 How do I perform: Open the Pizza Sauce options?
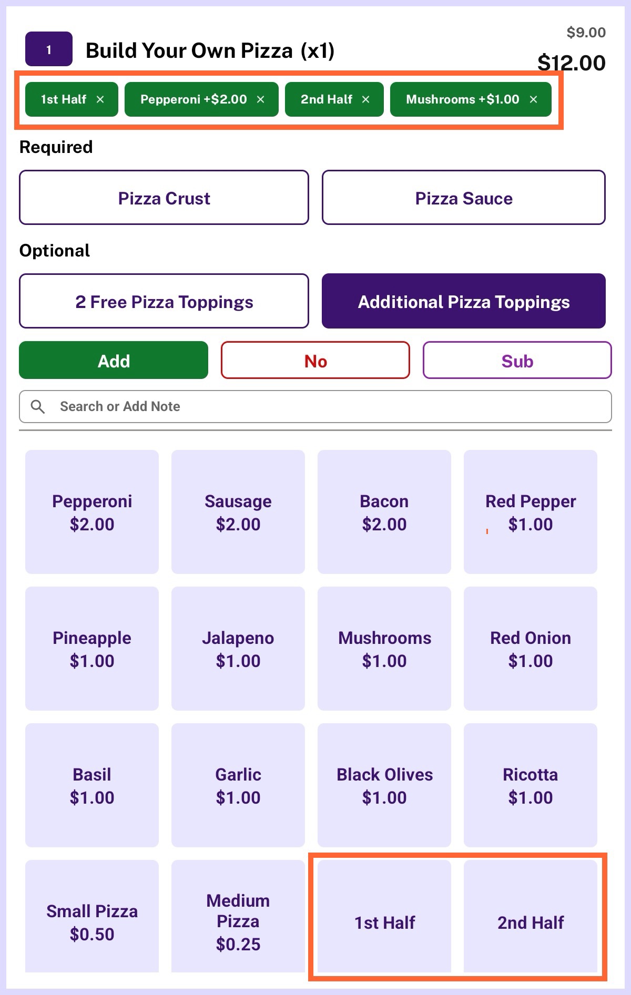point(463,198)
